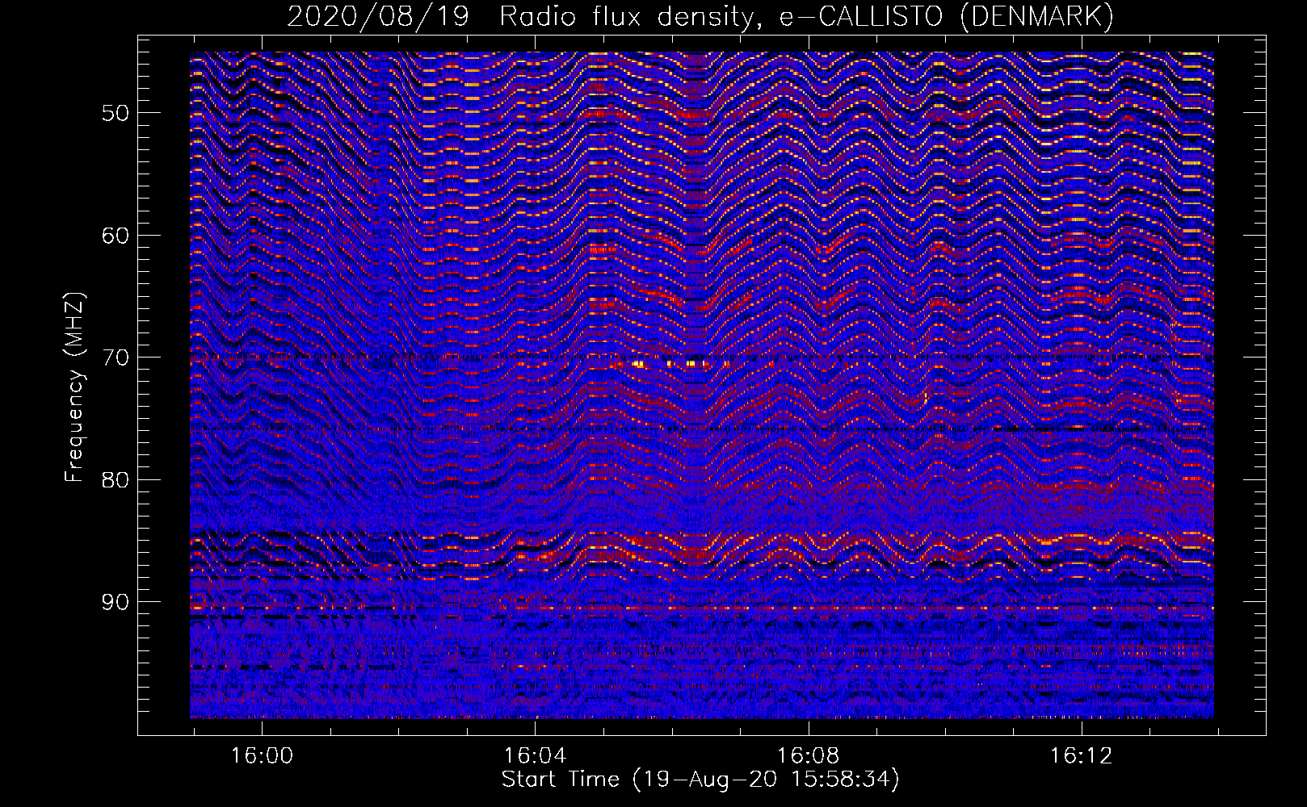The width and height of the screenshot is (1307, 807).
Task: Click the 16:08 time tick label
Action: click(808, 756)
